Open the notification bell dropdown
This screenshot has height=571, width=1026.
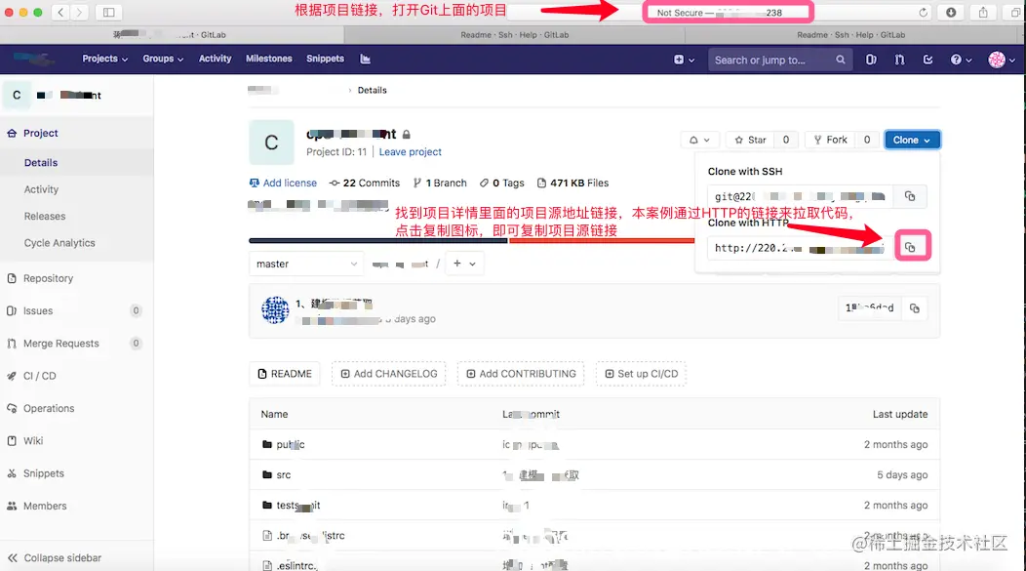[699, 141]
